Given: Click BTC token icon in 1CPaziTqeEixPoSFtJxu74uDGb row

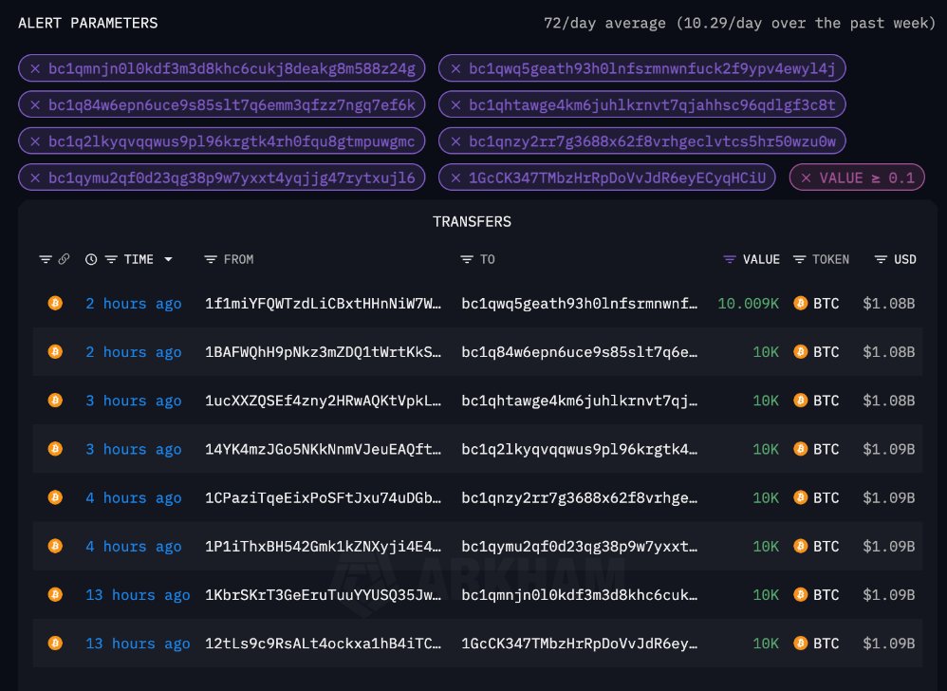Looking at the screenshot, I should point(800,497).
